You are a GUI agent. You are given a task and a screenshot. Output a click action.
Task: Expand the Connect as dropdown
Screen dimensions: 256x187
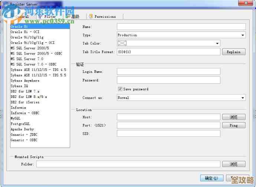click(x=243, y=98)
